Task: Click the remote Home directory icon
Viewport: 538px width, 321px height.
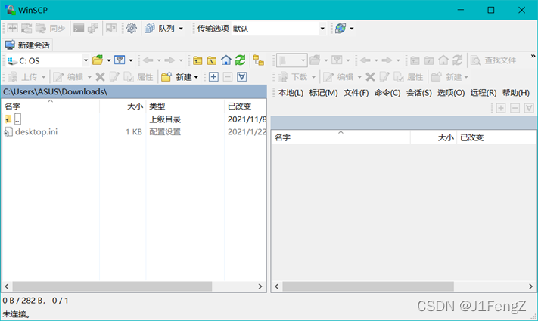Action: coord(443,60)
